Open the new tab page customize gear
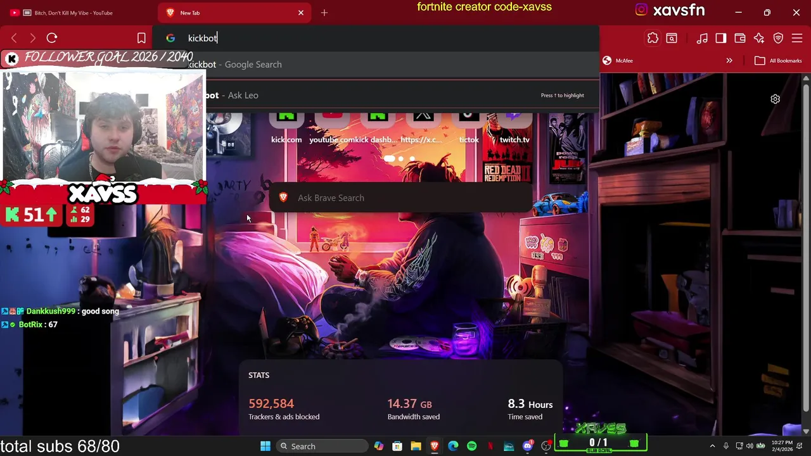Viewport: 811px width, 456px height. pos(775,99)
